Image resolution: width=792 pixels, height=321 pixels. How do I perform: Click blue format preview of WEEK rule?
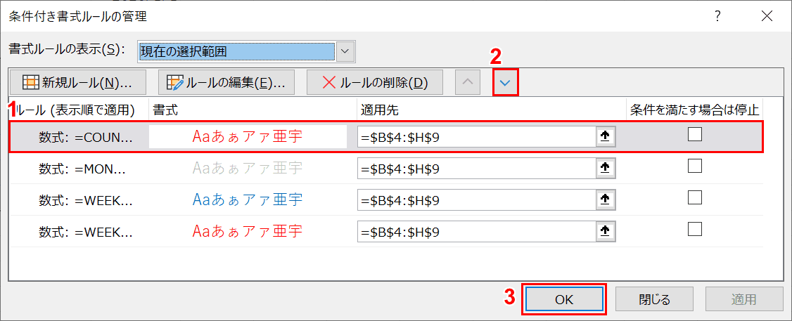pyautogui.click(x=248, y=200)
